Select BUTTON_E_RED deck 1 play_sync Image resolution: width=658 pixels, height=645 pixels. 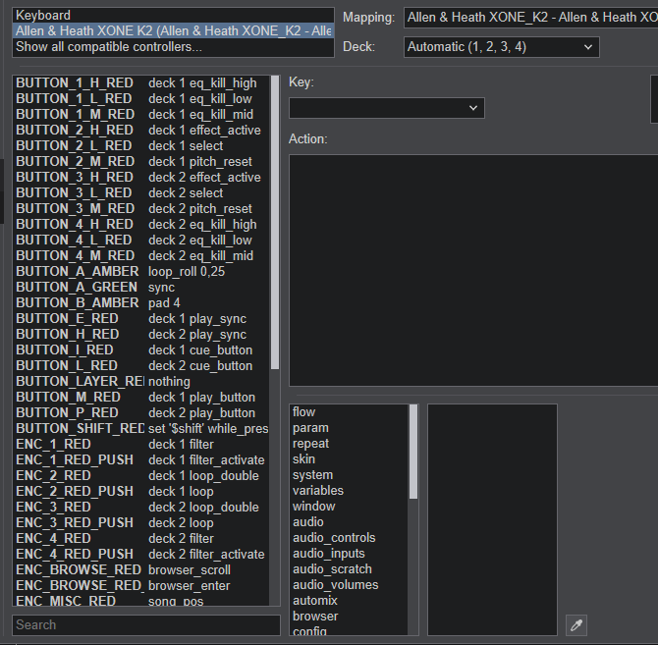click(141, 319)
